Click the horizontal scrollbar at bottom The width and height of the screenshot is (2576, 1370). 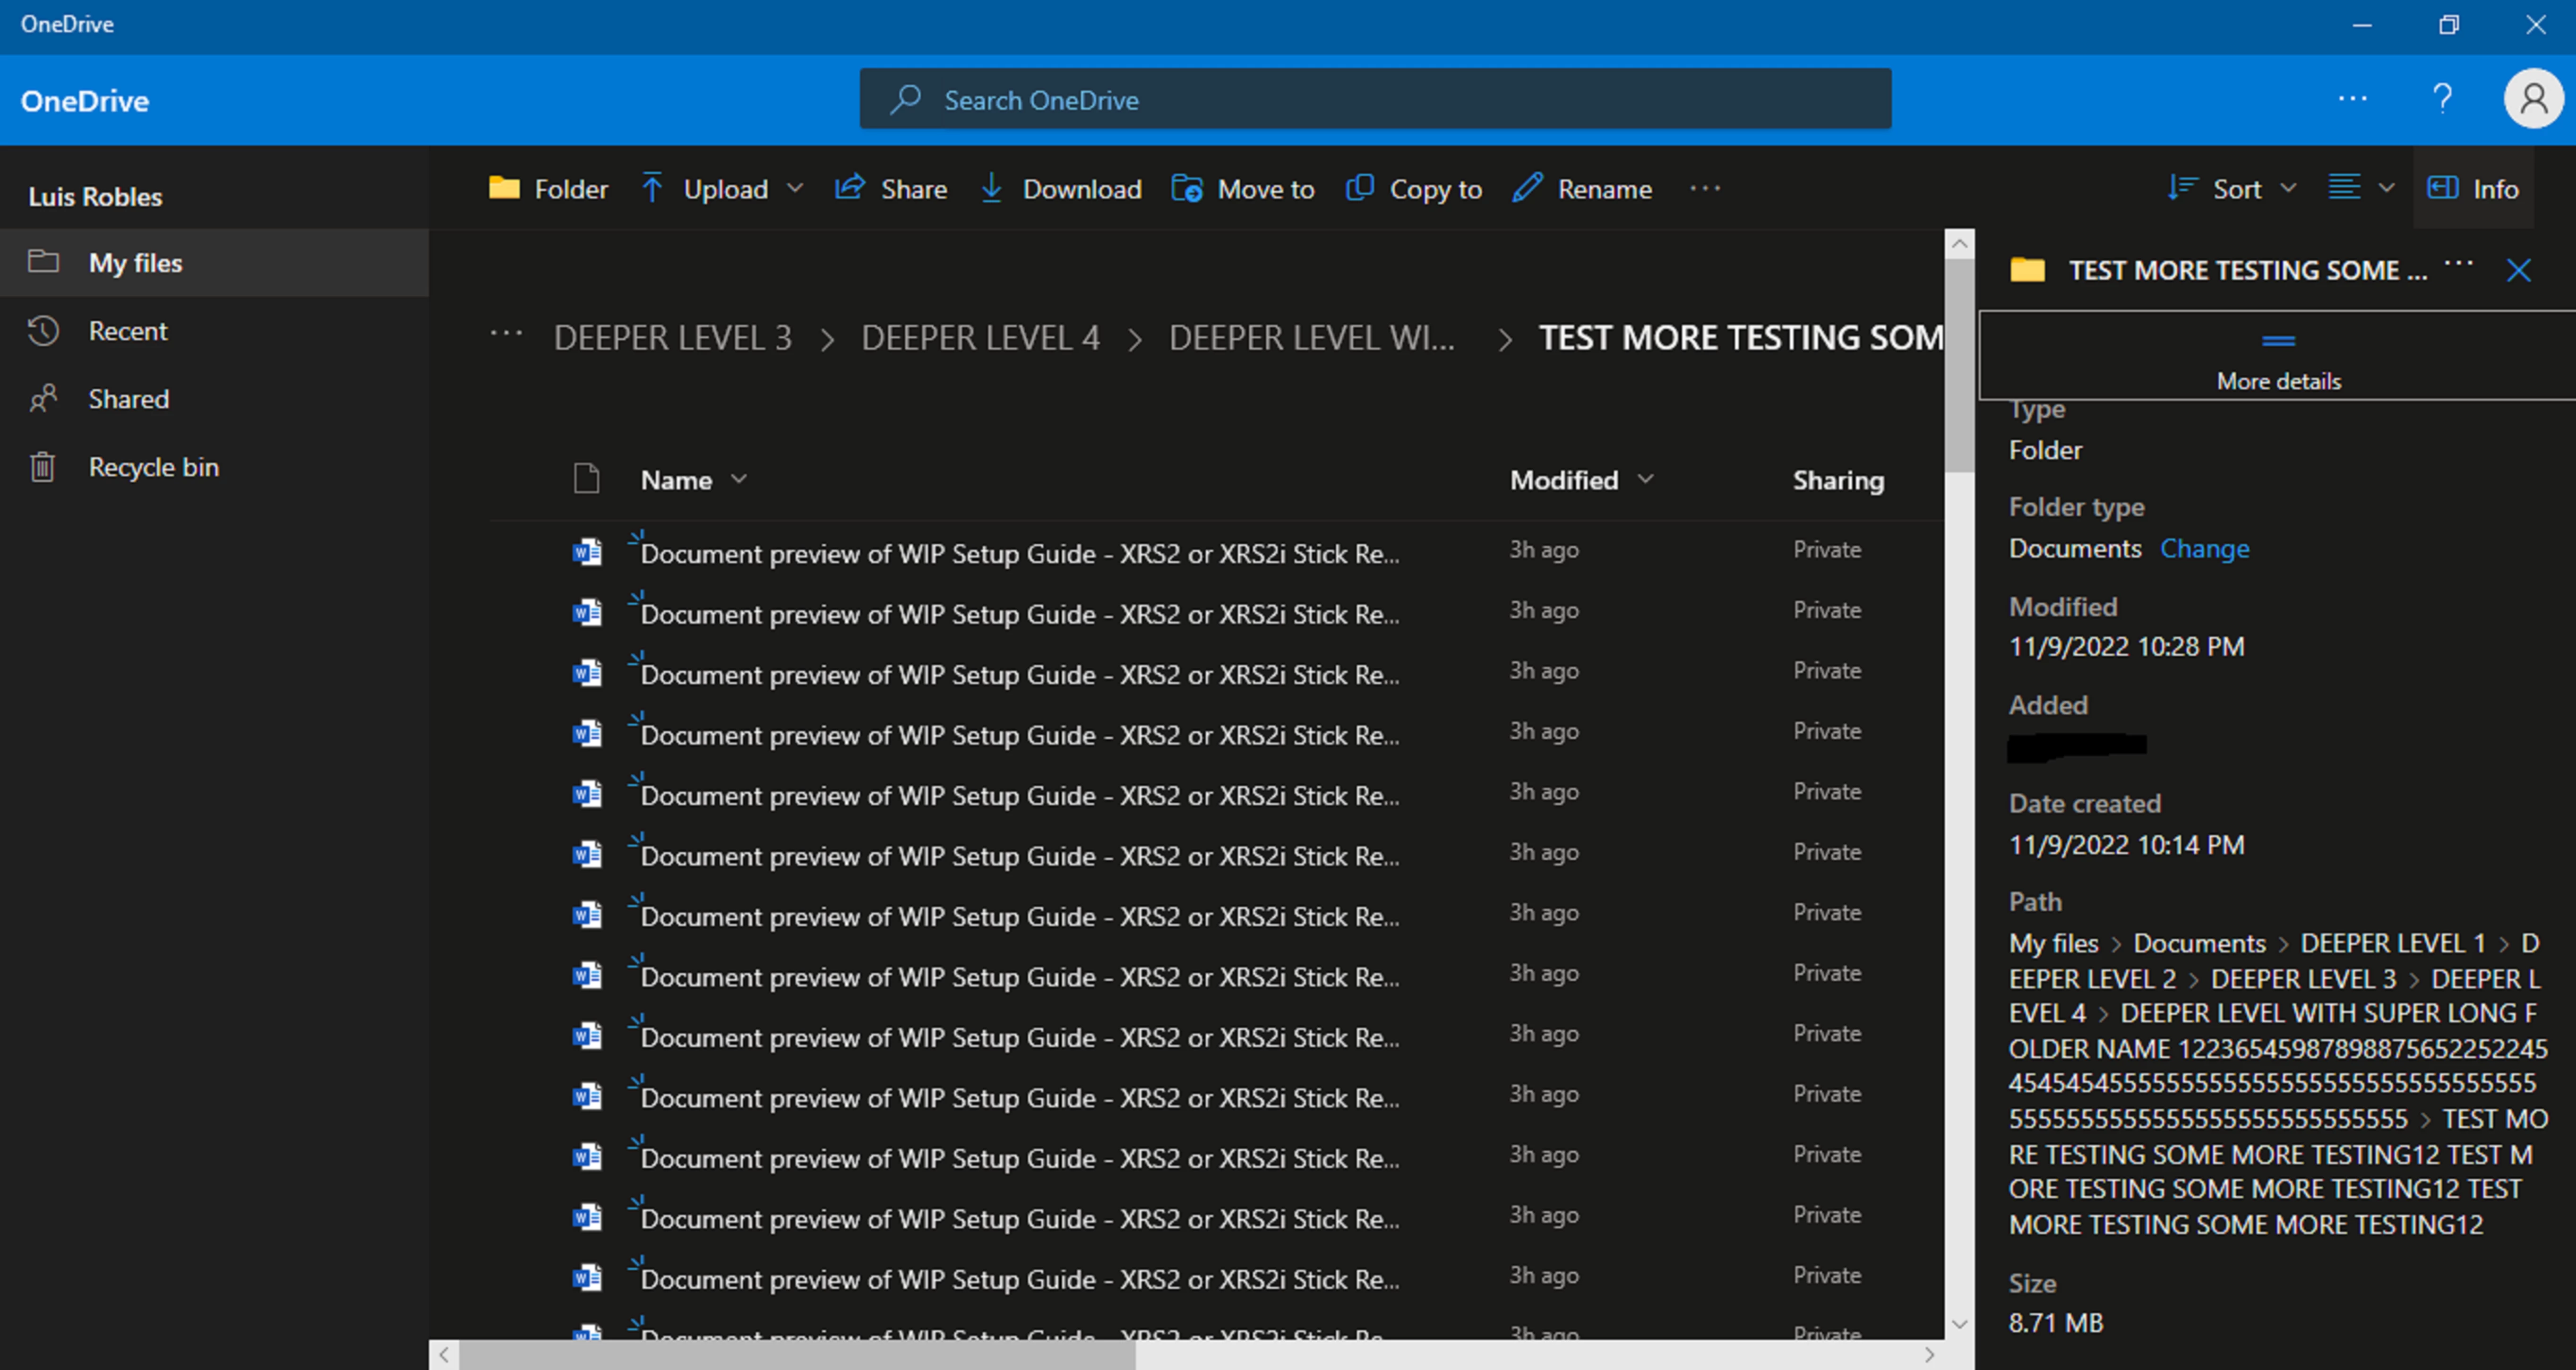coord(797,1354)
